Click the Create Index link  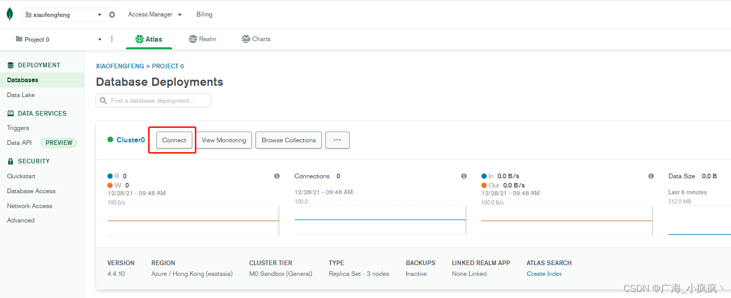[x=544, y=274]
